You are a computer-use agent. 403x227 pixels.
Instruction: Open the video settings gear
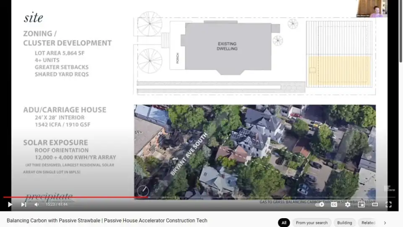[348, 205]
